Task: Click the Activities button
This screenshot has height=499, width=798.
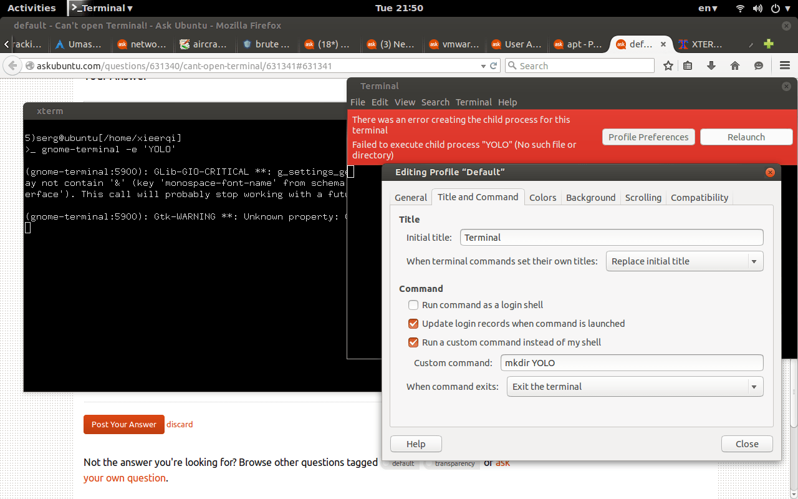Action: 32,8
